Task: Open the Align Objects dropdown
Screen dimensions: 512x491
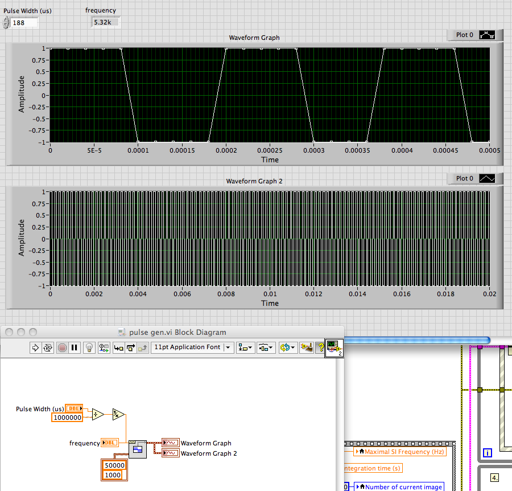Action: 245,347
